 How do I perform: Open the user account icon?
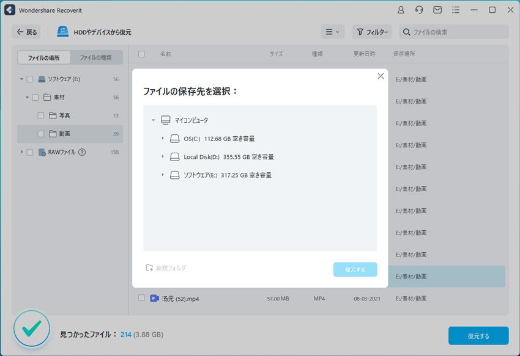pos(401,10)
